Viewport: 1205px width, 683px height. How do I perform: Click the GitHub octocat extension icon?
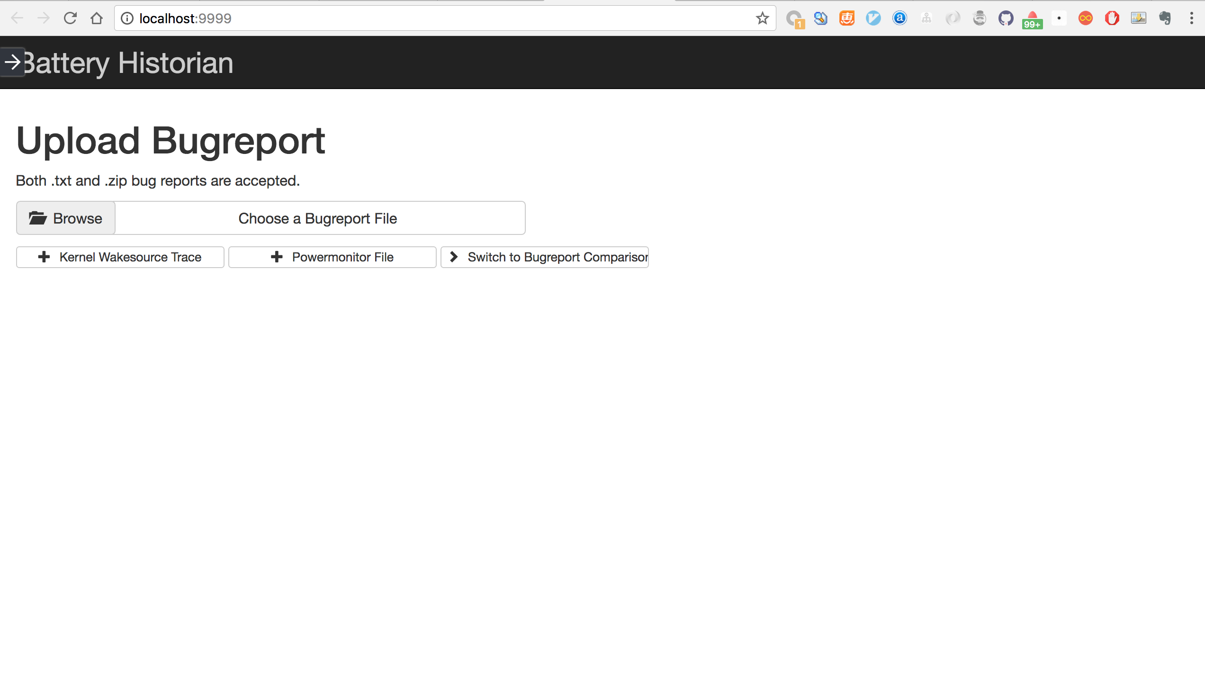[1006, 18]
